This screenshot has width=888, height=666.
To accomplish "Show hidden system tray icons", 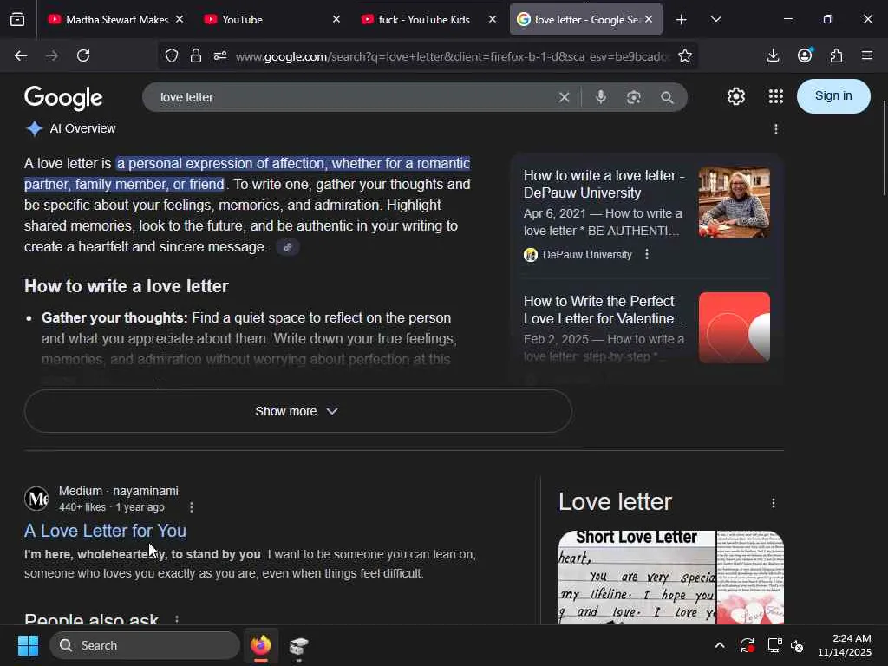I will coord(719,645).
